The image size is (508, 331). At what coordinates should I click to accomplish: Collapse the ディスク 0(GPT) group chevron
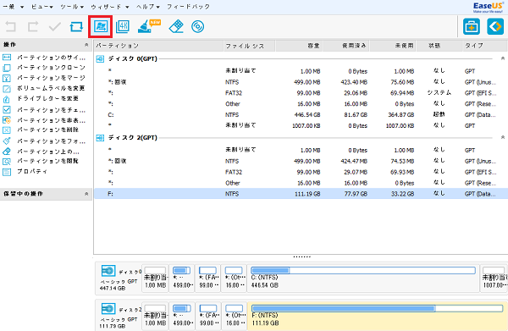click(x=502, y=58)
